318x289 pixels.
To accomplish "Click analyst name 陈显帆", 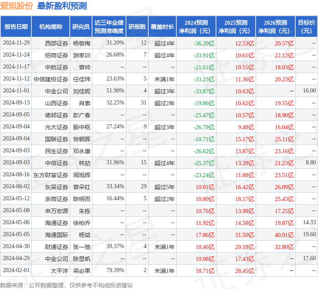I will click(82, 258).
